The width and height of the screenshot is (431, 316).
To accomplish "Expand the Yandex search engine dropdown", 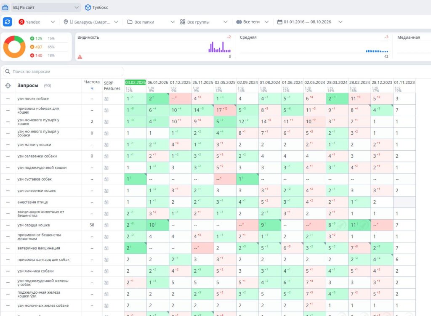I will 37,22.
